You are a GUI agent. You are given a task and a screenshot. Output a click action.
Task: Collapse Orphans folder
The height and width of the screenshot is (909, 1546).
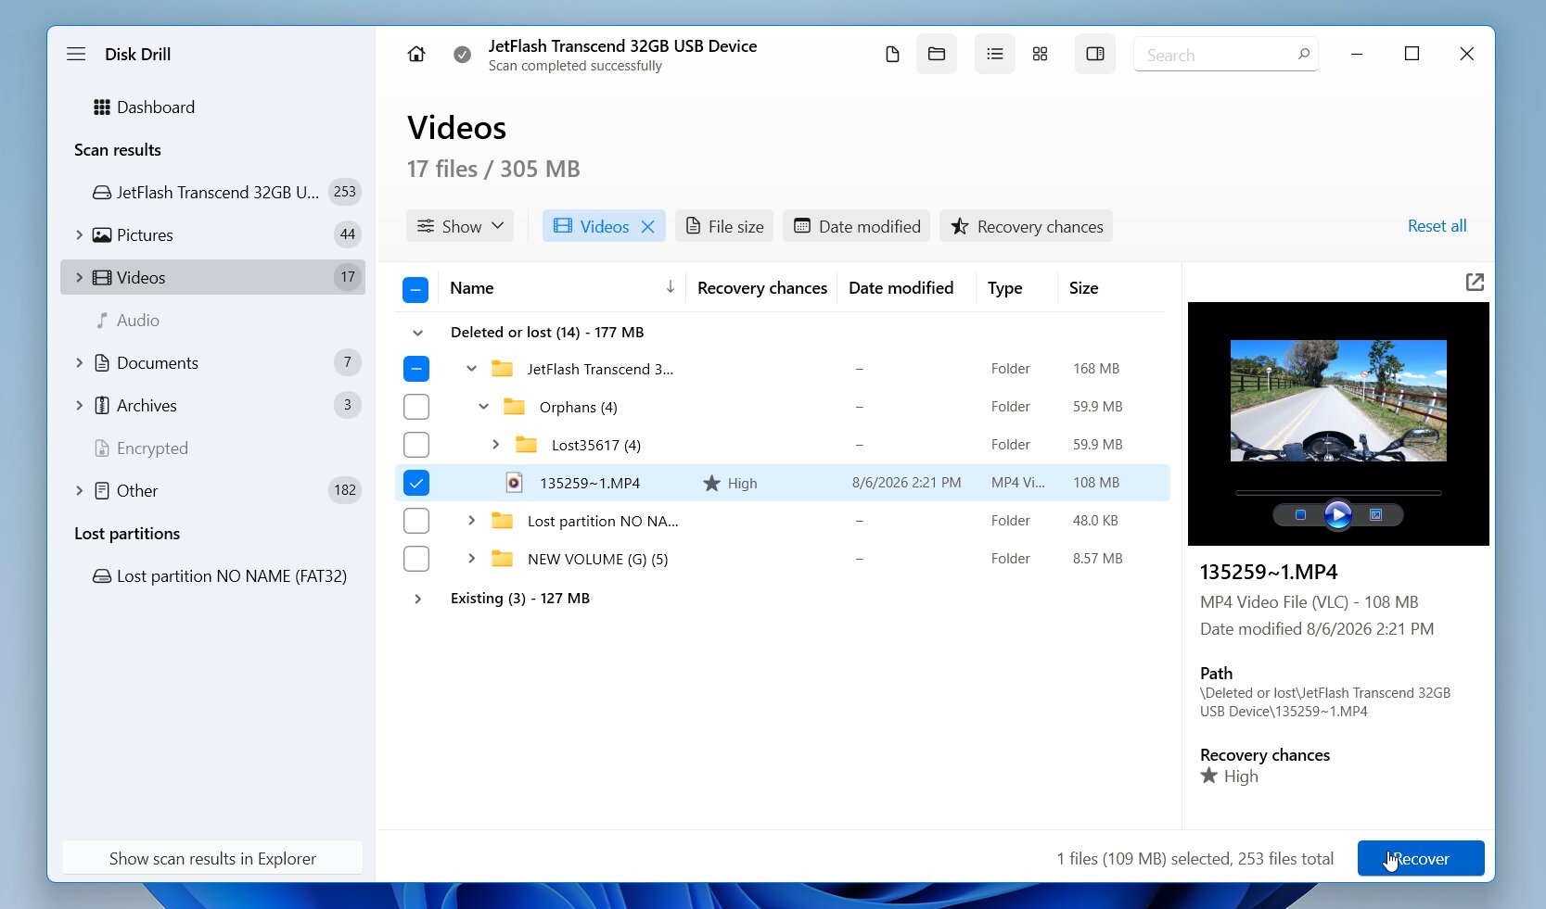483,407
